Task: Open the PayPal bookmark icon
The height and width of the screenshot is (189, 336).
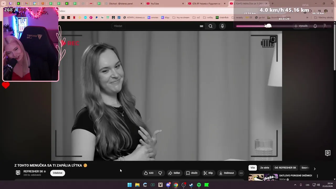Action: 97,18
